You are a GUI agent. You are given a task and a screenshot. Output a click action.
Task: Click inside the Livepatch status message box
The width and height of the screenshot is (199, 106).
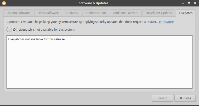click(99, 65)
